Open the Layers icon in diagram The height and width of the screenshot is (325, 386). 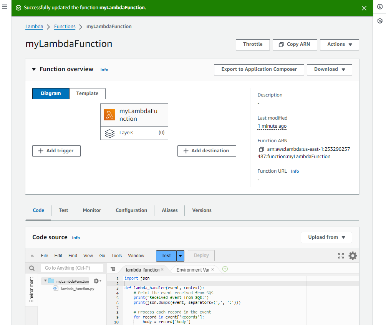[110, 133]
